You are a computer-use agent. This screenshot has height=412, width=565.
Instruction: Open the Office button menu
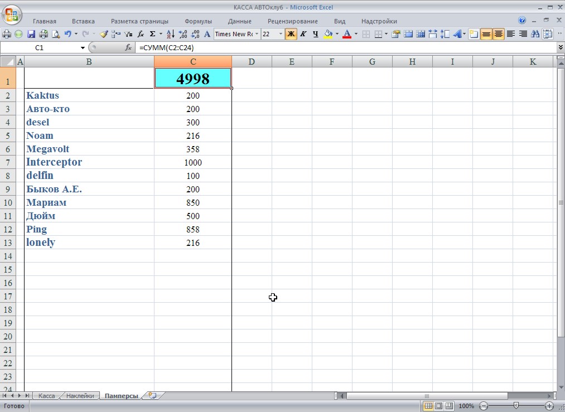(12, 14)
